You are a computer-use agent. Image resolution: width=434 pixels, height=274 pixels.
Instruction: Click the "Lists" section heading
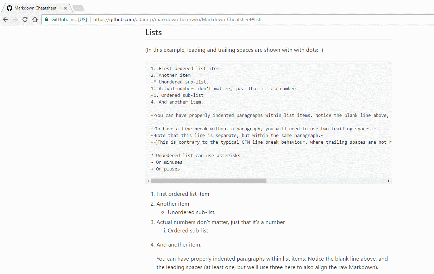tap(153, 32)
